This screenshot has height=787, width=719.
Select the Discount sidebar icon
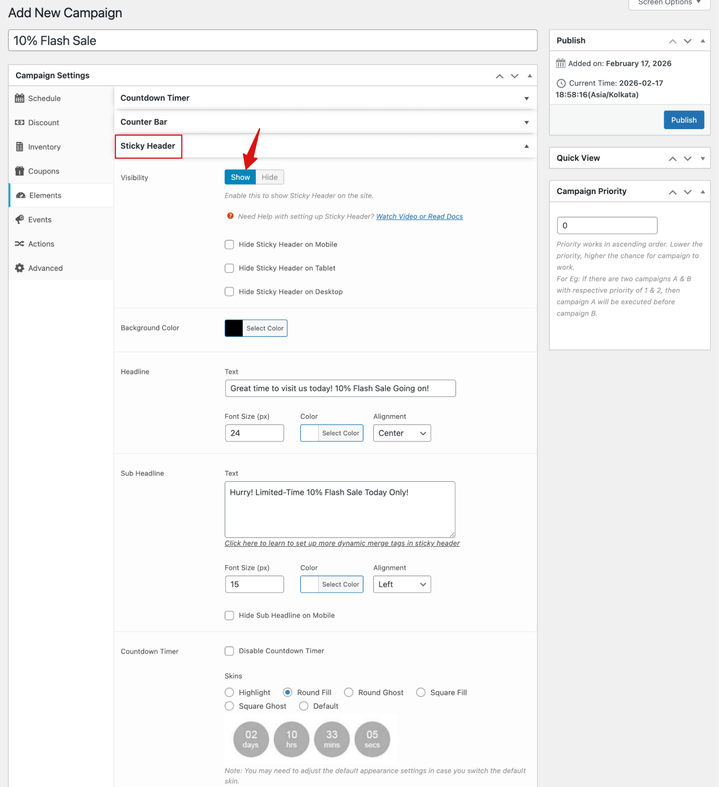[19, 122]
